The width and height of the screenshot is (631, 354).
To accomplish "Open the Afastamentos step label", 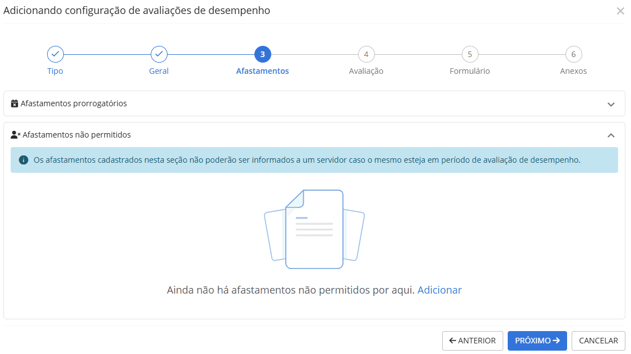I will click(262, 70).
